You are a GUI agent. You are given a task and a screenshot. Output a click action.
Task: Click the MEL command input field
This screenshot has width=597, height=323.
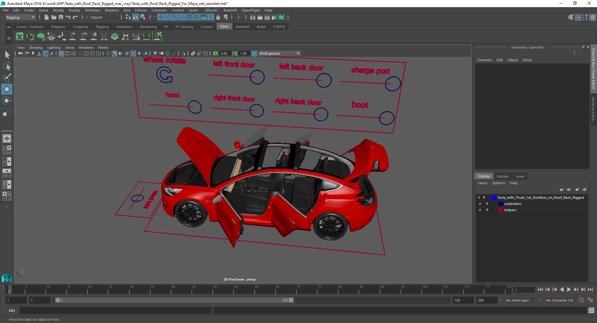tap(115, 310)
